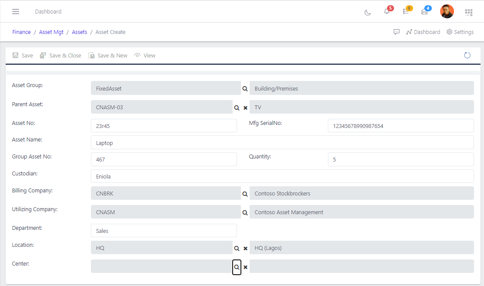
Task: Toggle dark mode with the moon icon
Action: (x=367, y=13)
